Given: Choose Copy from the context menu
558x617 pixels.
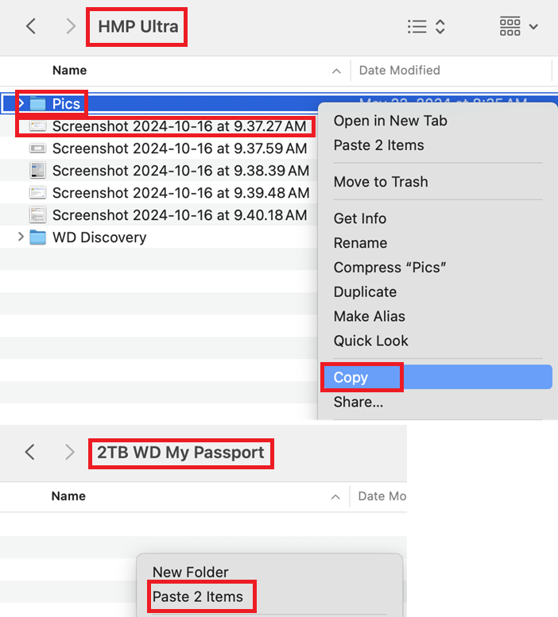Looking at the screenshot, I should coord(351,377).
